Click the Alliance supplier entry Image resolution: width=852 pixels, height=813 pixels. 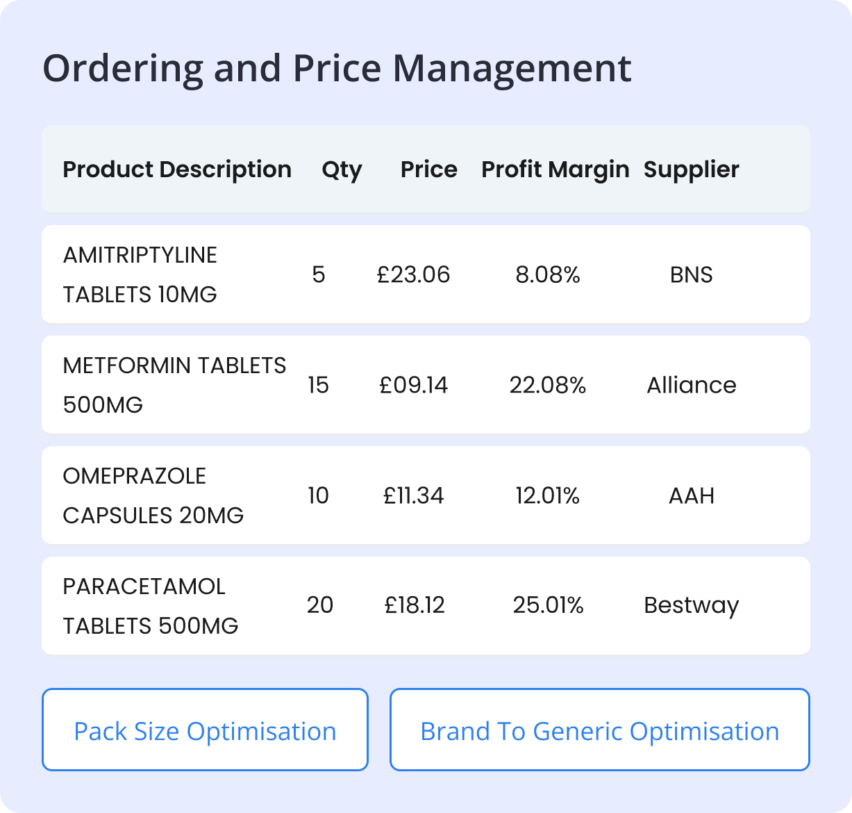(691, 385)
